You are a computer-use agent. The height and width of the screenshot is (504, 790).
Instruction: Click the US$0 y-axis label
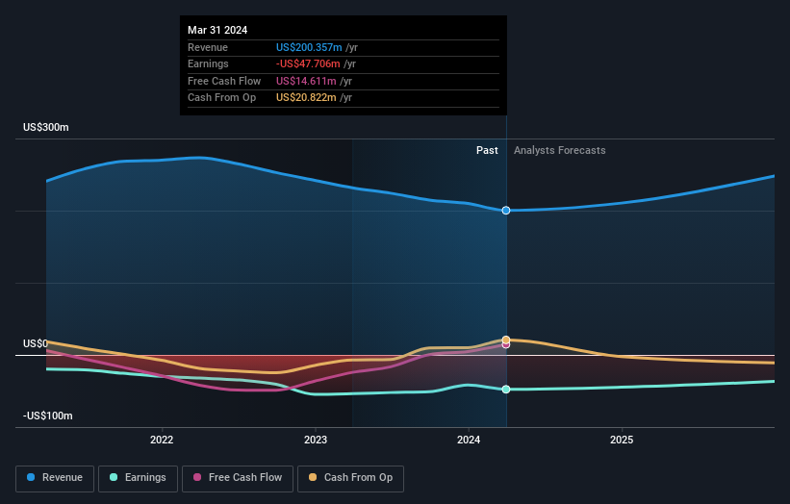(36, 343)
